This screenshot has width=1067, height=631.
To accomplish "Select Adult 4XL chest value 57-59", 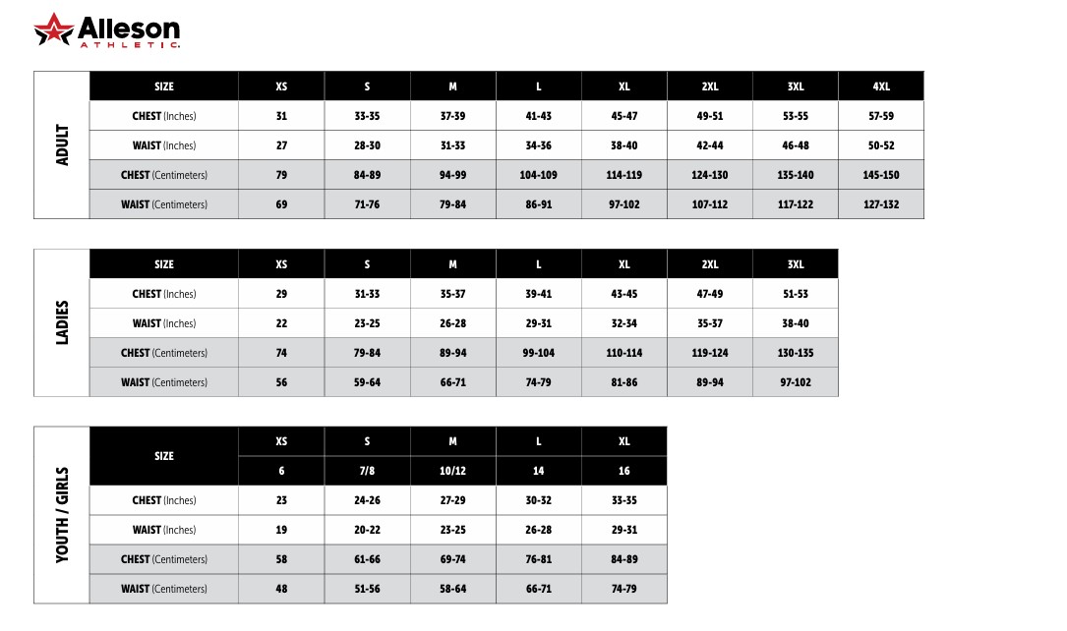I will pos(881,116).
